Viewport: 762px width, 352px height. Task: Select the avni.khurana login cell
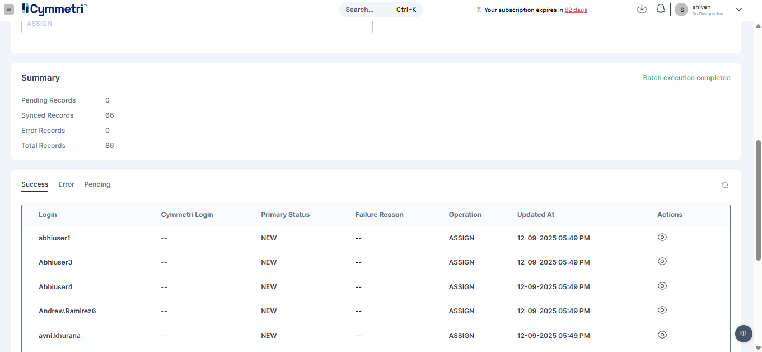pos(59,336)
